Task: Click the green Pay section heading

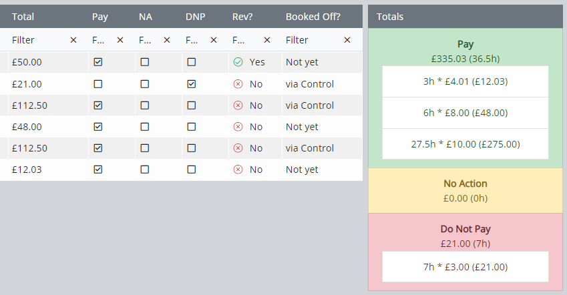Action: [x=465, y=45]
